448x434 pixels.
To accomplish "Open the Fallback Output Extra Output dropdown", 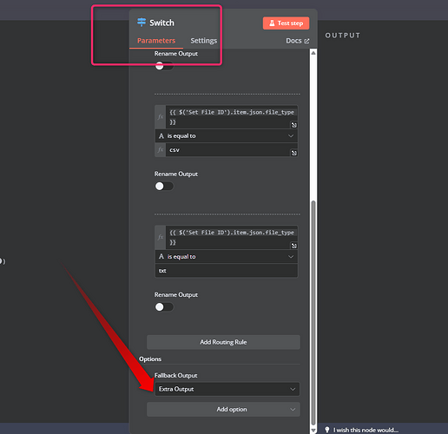I will [227, 389].
